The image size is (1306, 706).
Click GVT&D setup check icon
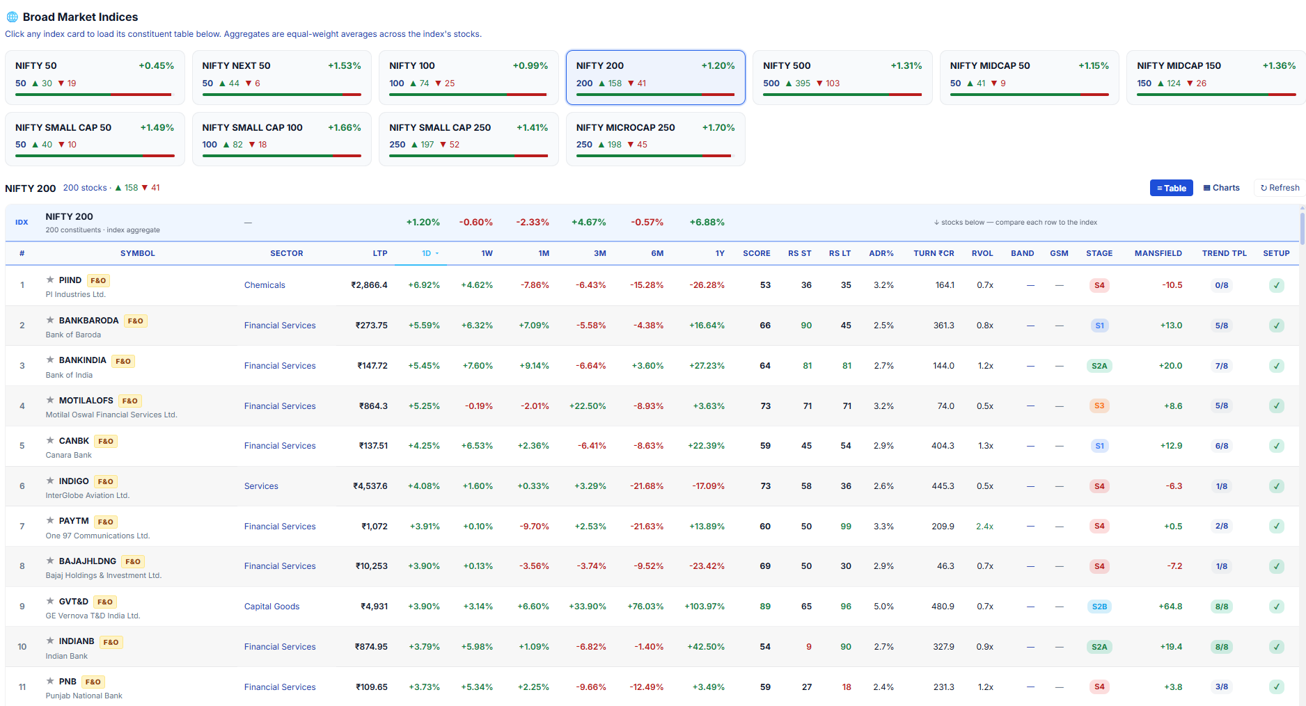[1276, 607]
